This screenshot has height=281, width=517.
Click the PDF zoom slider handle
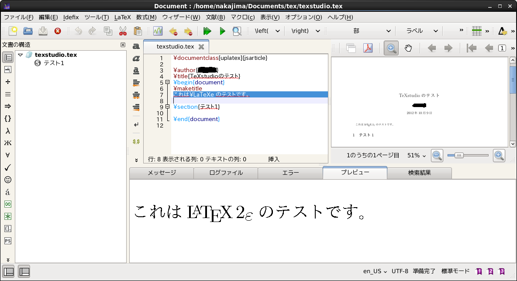tap(458, 155)
